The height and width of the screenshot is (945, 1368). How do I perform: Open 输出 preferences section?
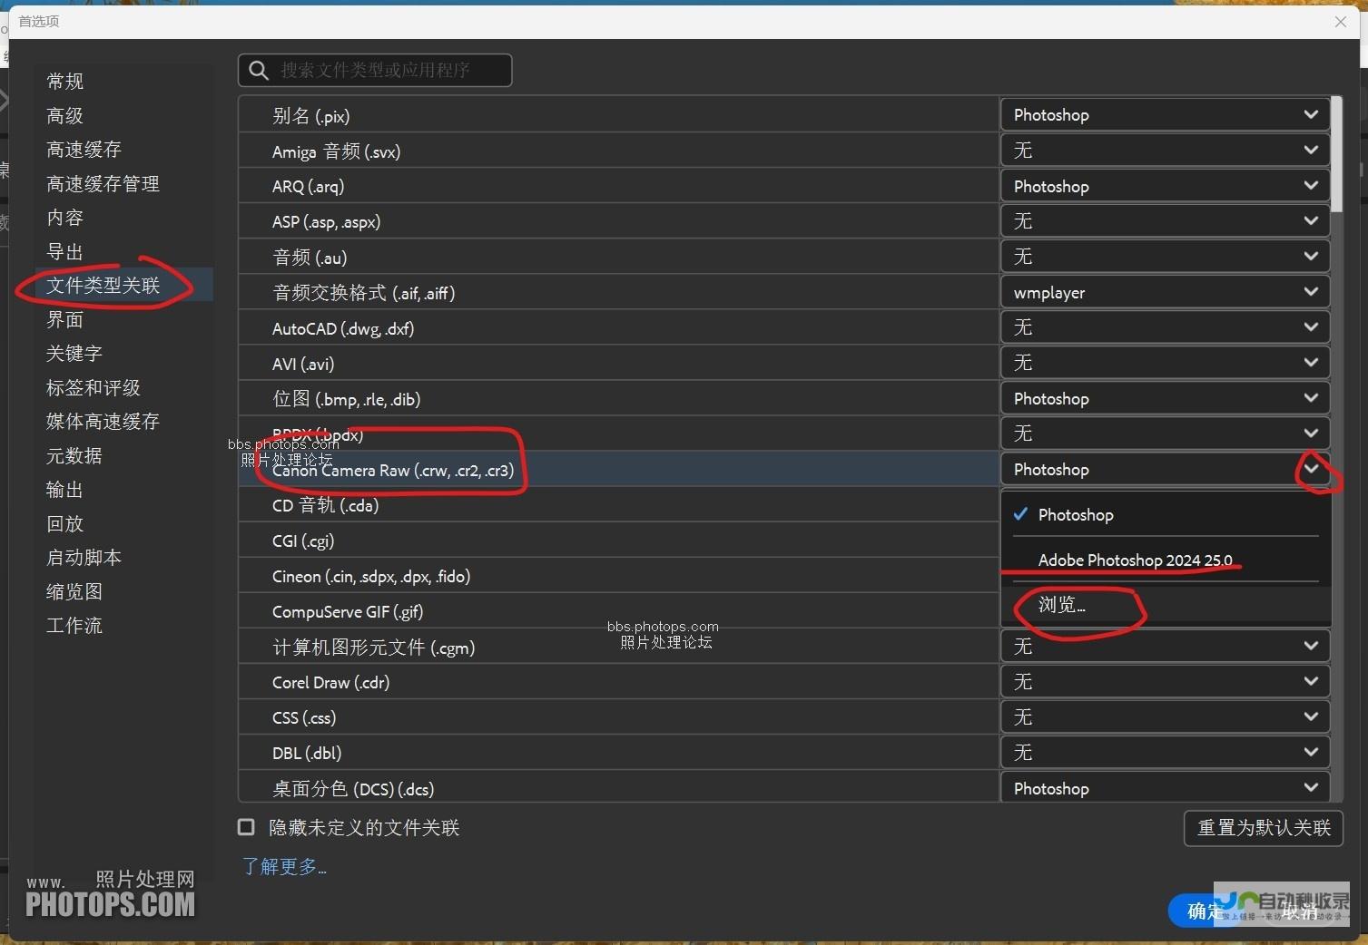pos(65,490)
